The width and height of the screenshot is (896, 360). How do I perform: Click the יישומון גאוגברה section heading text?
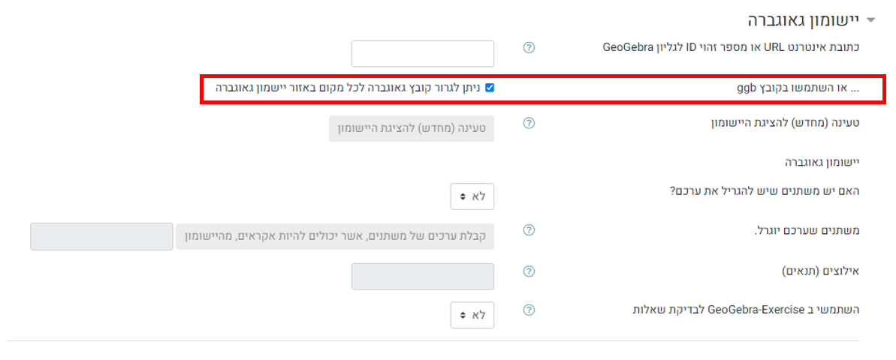tap(804, 20)
